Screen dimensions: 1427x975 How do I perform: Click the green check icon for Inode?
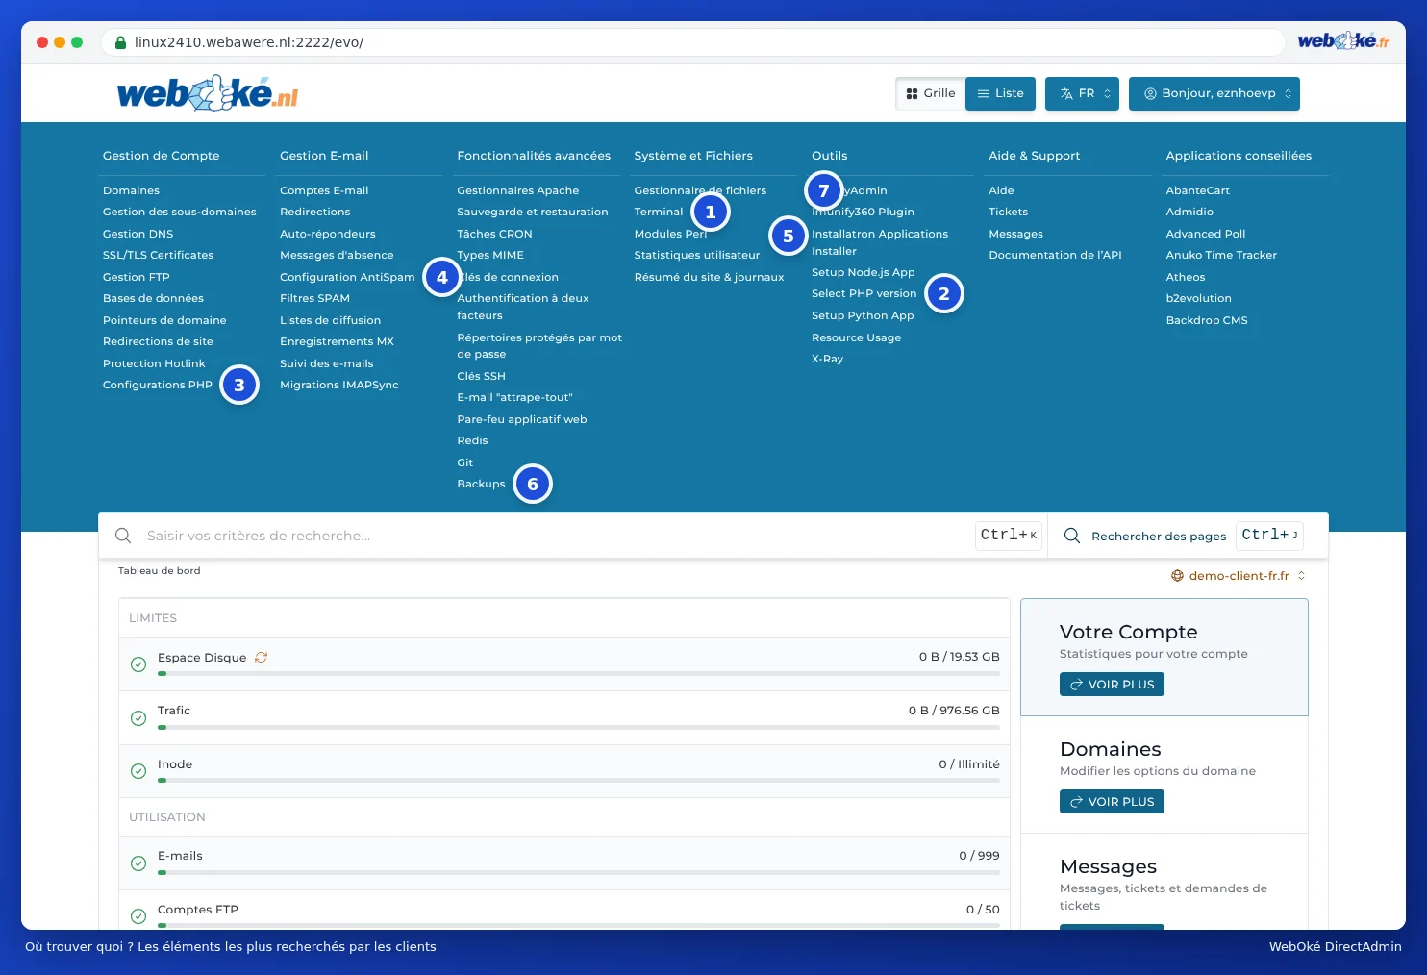[138, 771]
